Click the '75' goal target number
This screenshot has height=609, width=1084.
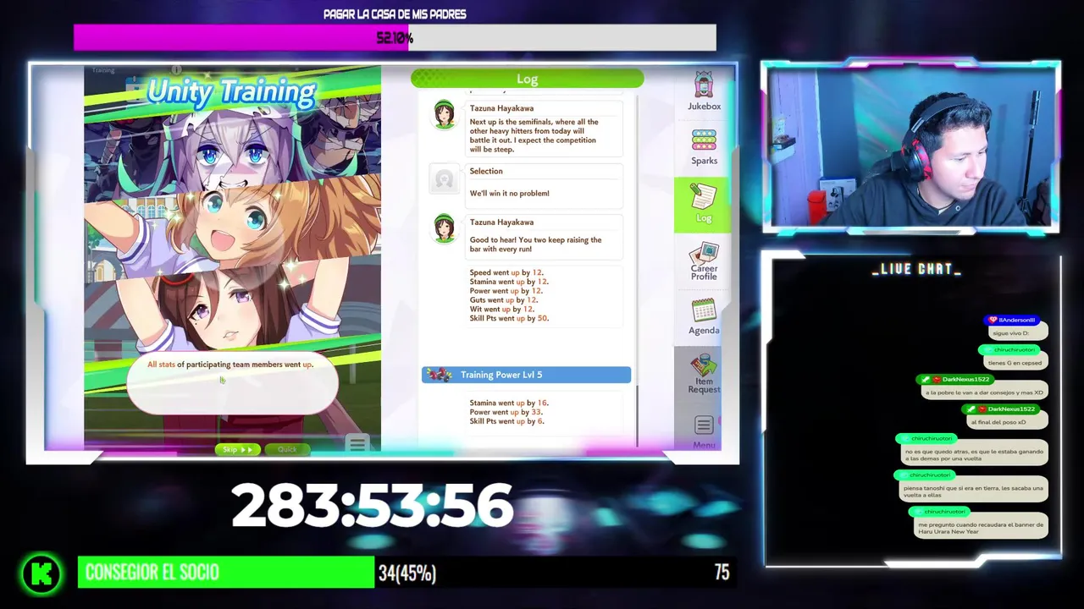[722, 573]
